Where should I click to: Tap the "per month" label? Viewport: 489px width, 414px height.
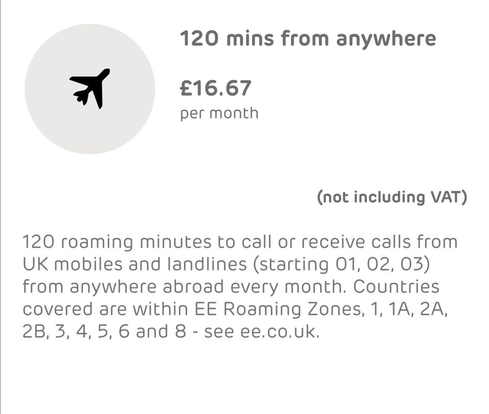pyautogui.click(x=219, y=114)
